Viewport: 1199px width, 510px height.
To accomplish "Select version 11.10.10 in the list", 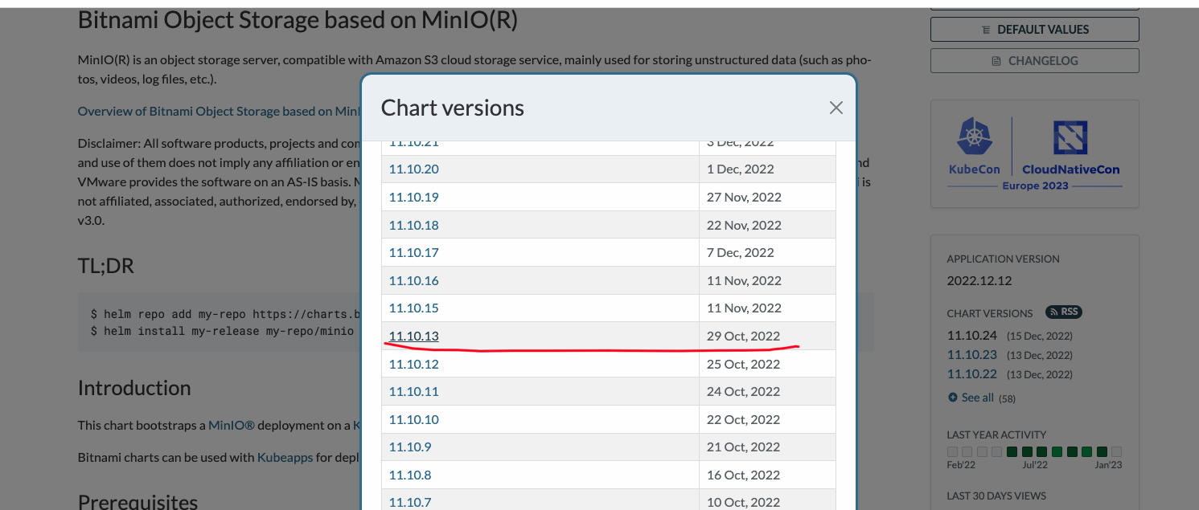I will (413, 420).
